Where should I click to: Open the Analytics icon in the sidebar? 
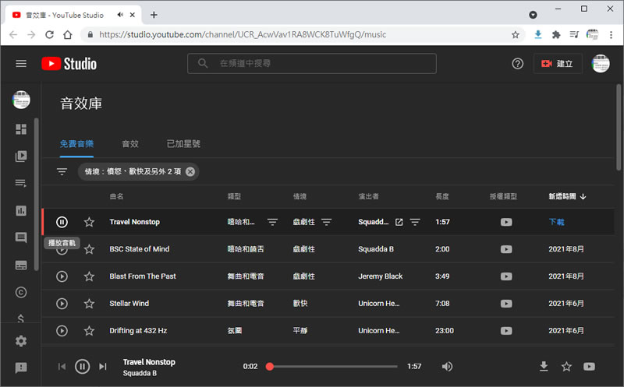[21, 210]
